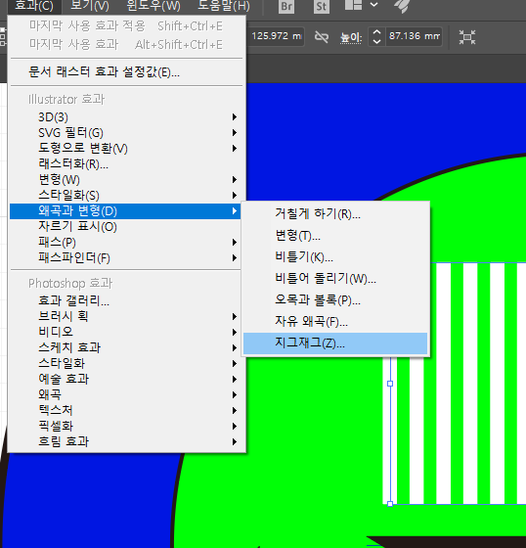This screenshot has width=526, height=548.
Task: Expand the 브러시 획 submenu
Action: (x=126, y=316)
